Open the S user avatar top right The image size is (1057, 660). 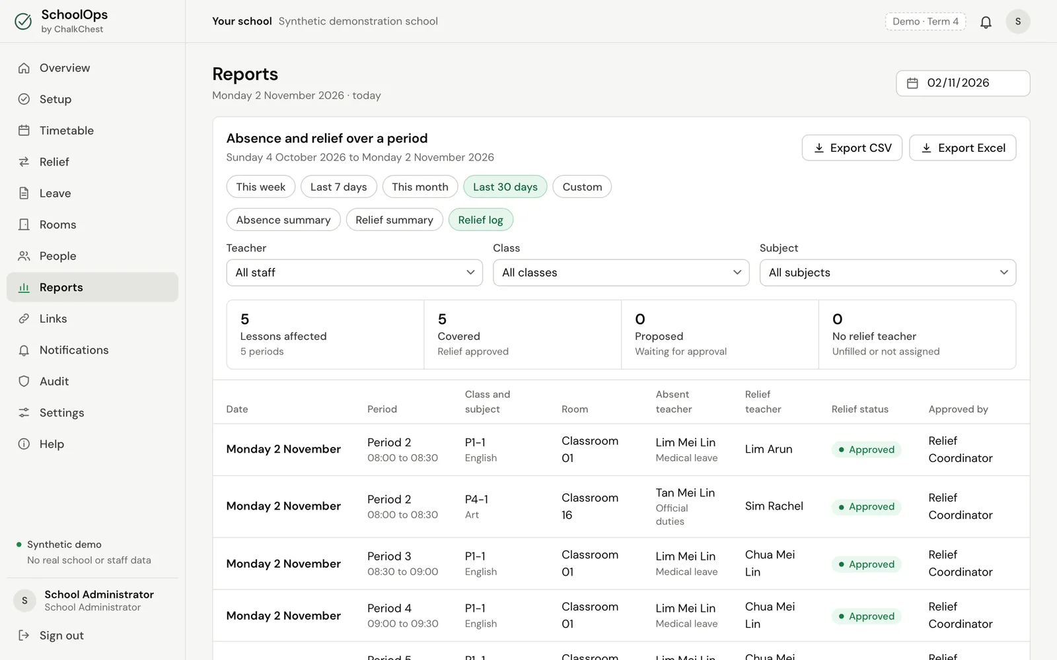point(1018,21)
